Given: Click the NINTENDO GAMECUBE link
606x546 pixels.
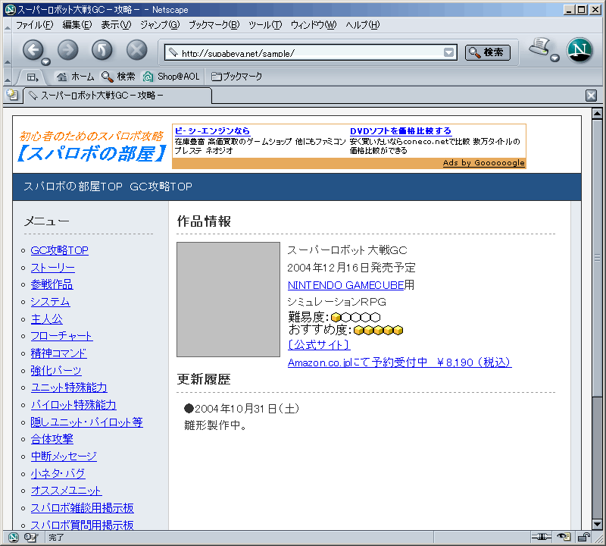Looking at the screenshot, I should click(x=346, y=285).
